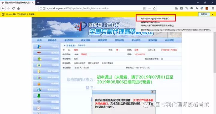Toggle the sidebar view icon
216x114 pixels.
coord(181,8)
